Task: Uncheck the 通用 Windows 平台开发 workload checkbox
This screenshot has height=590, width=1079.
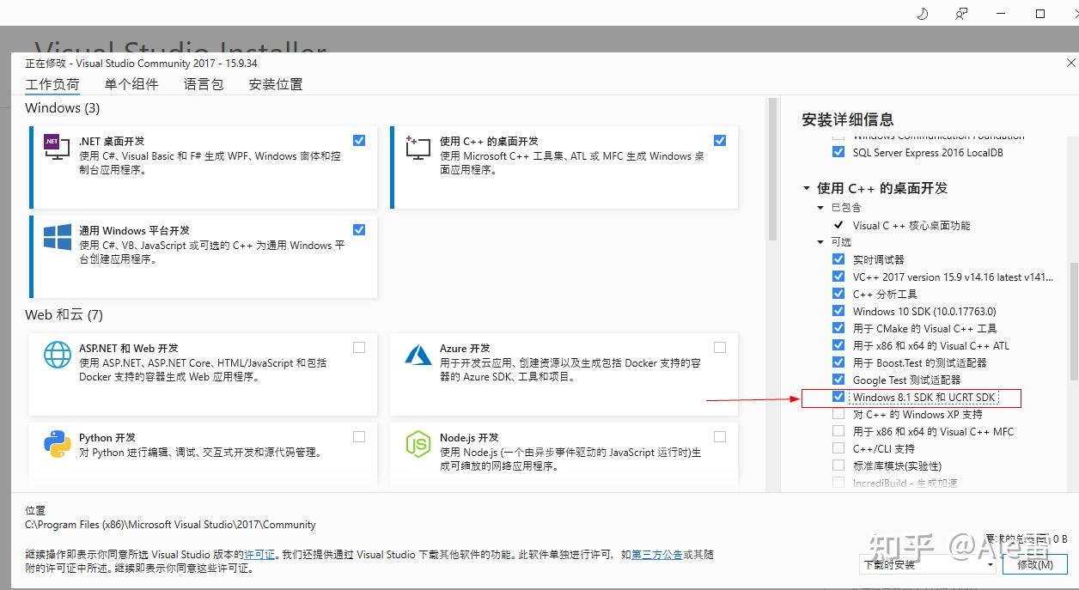Action: 359,229
